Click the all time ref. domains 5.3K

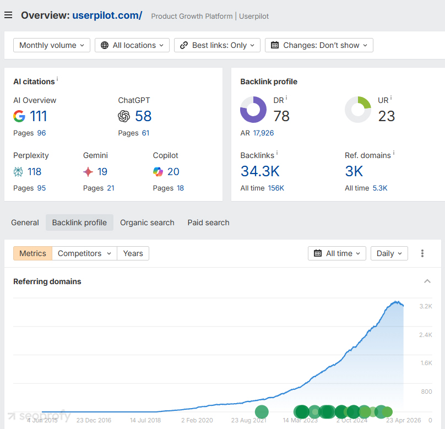tap(379, 188)
